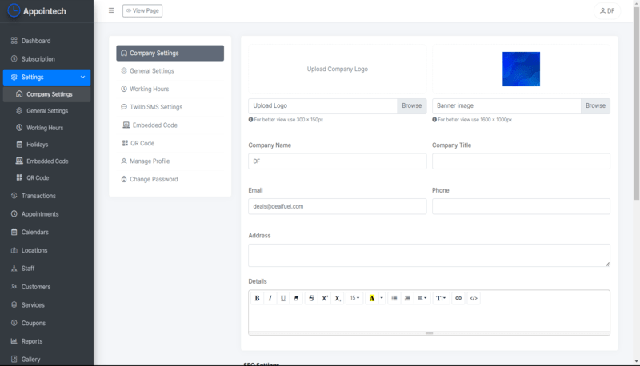Open Transactions in the sidebar
Screen dimensions: 640x366
(46, 196)
